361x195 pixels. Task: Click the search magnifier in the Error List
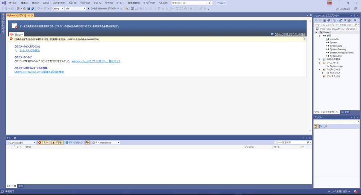point(308,143)
